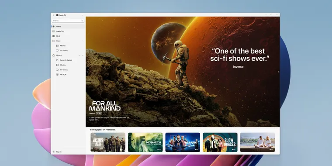
Task: Open the MLS section icon
Action: [x=53, y=36]
